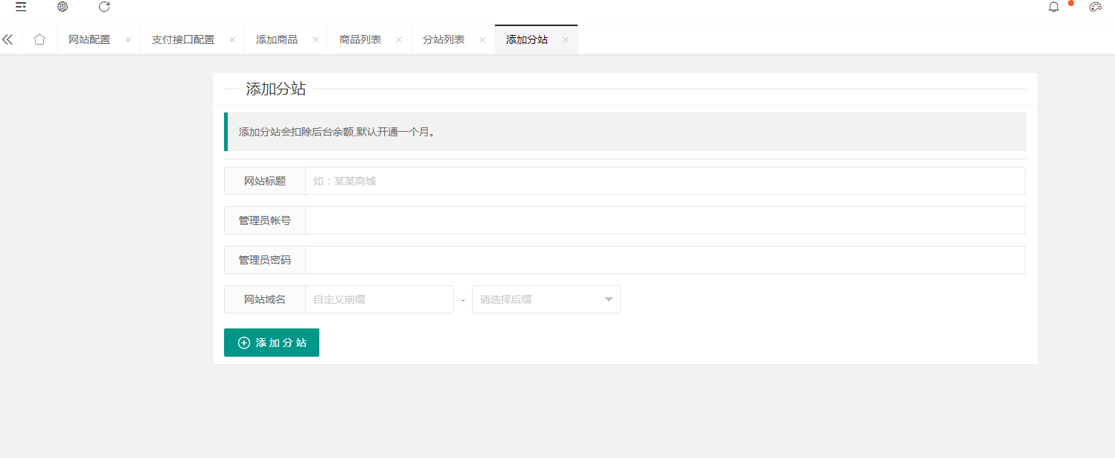Click the refresh page icon

pyautogui.click(x=104, y=7)
